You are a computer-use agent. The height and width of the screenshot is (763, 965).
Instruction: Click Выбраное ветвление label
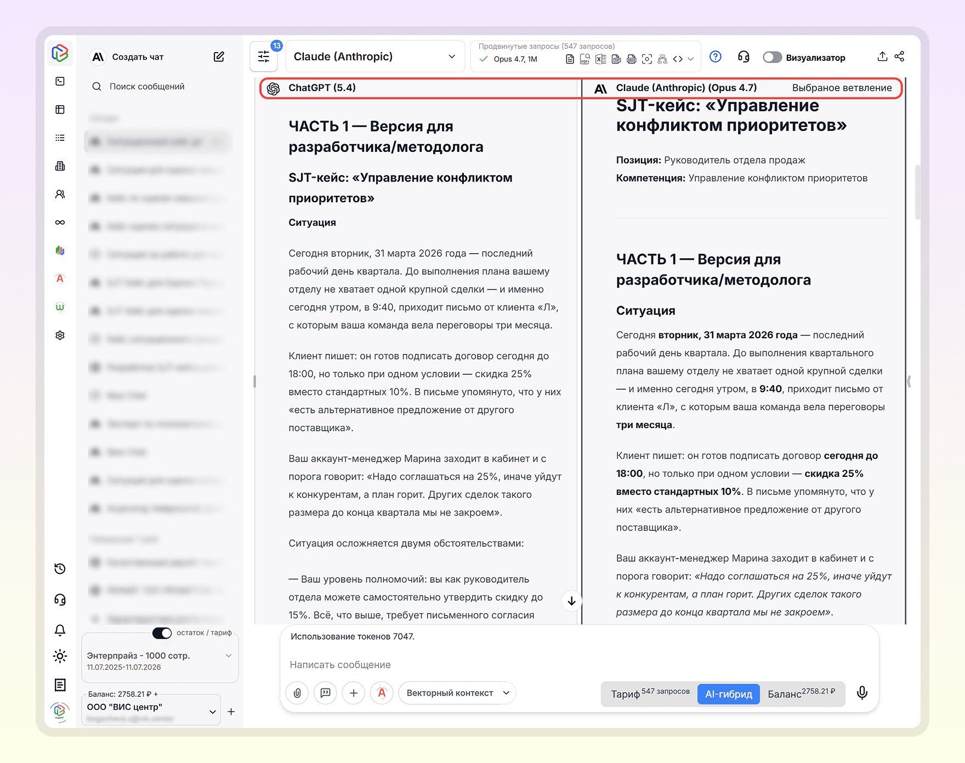pyautogui.click(x=842, y=88)
